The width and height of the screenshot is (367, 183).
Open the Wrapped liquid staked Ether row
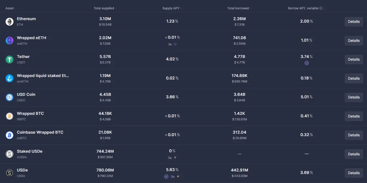tap(43, 76)
